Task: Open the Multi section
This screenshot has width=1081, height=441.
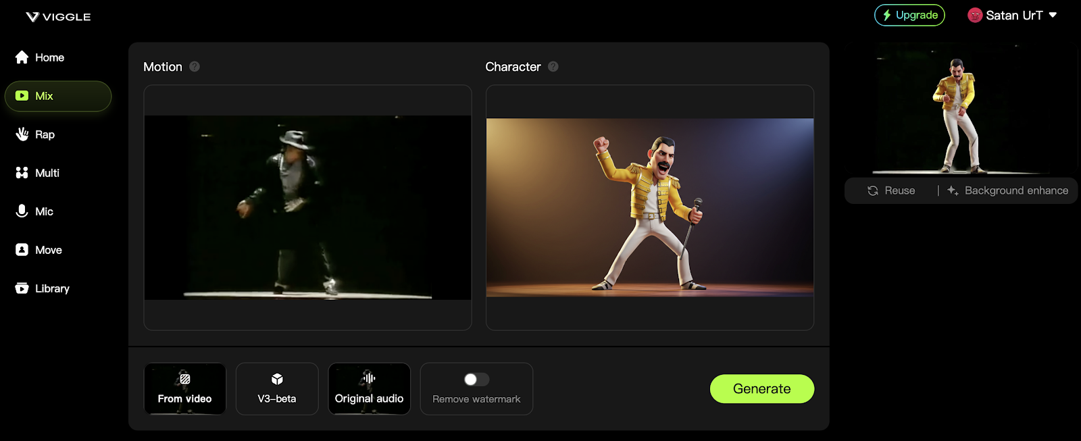Action: [x=37, y=173]
